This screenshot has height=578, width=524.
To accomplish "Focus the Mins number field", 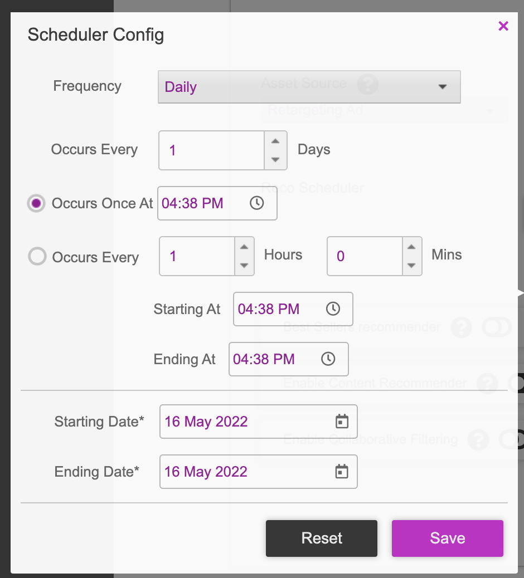I will [x=365, y=256].
